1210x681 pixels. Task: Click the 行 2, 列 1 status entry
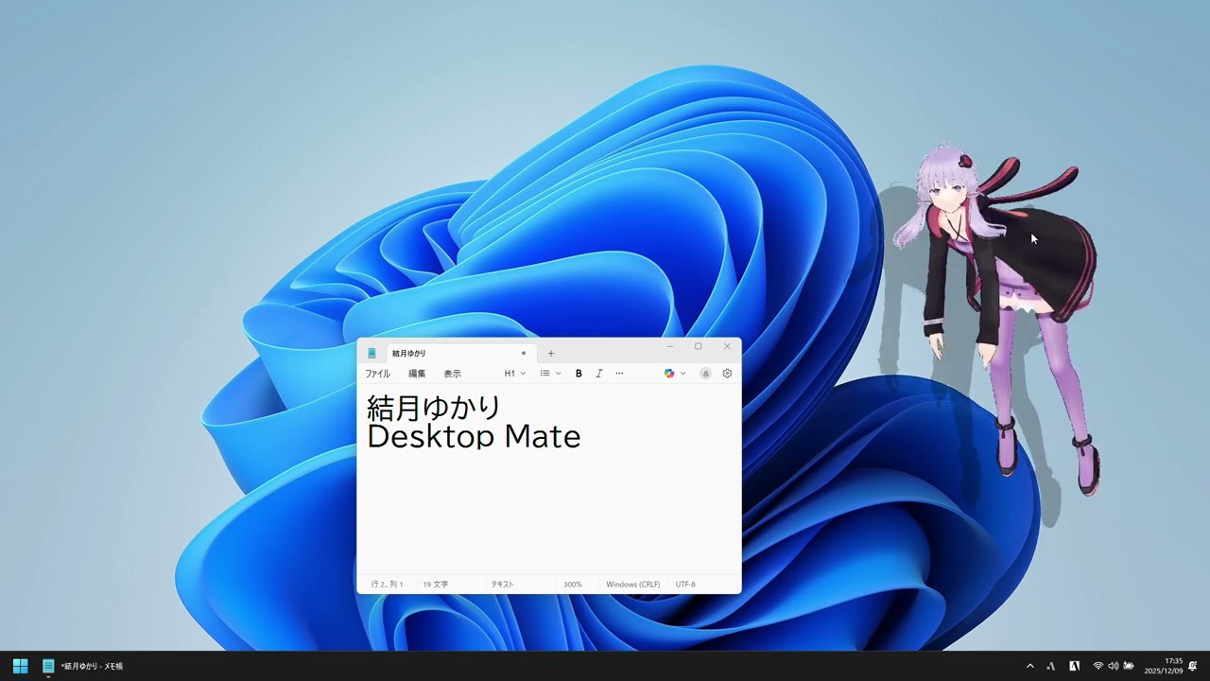point(388,585)
